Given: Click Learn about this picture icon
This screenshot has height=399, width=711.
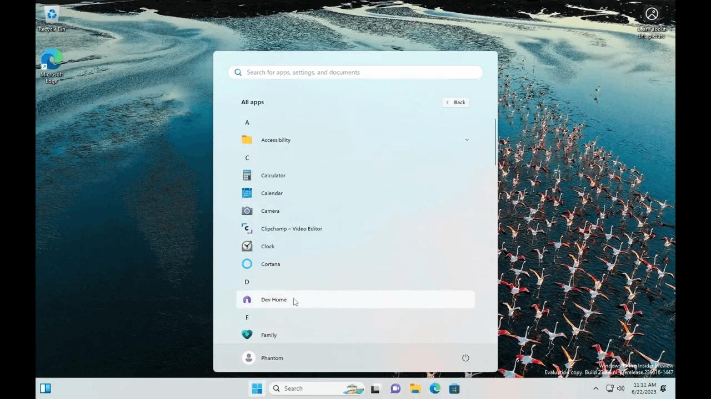Looking at the screenshot, I should coord(652,22).
